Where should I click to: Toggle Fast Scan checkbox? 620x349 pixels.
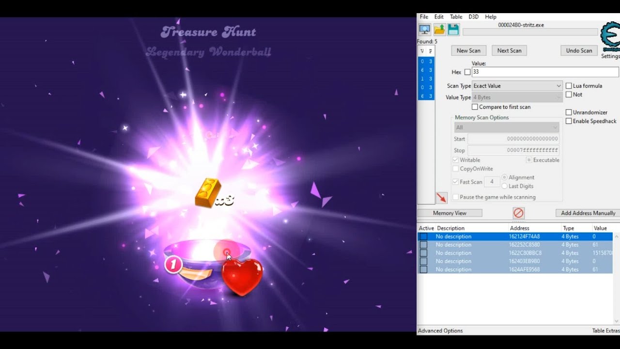coord(456,182)
